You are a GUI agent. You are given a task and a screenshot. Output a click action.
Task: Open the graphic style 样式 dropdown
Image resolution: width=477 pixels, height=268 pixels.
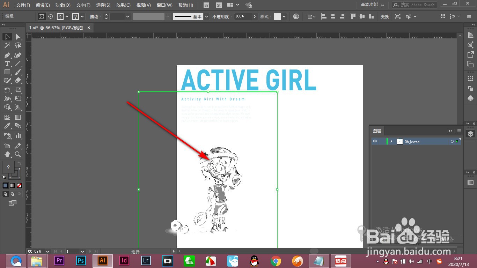click(x=284, y=16)
